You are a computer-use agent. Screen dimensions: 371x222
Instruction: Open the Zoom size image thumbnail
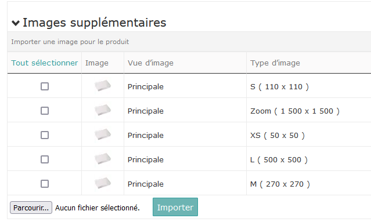click(x=102, y=110)
